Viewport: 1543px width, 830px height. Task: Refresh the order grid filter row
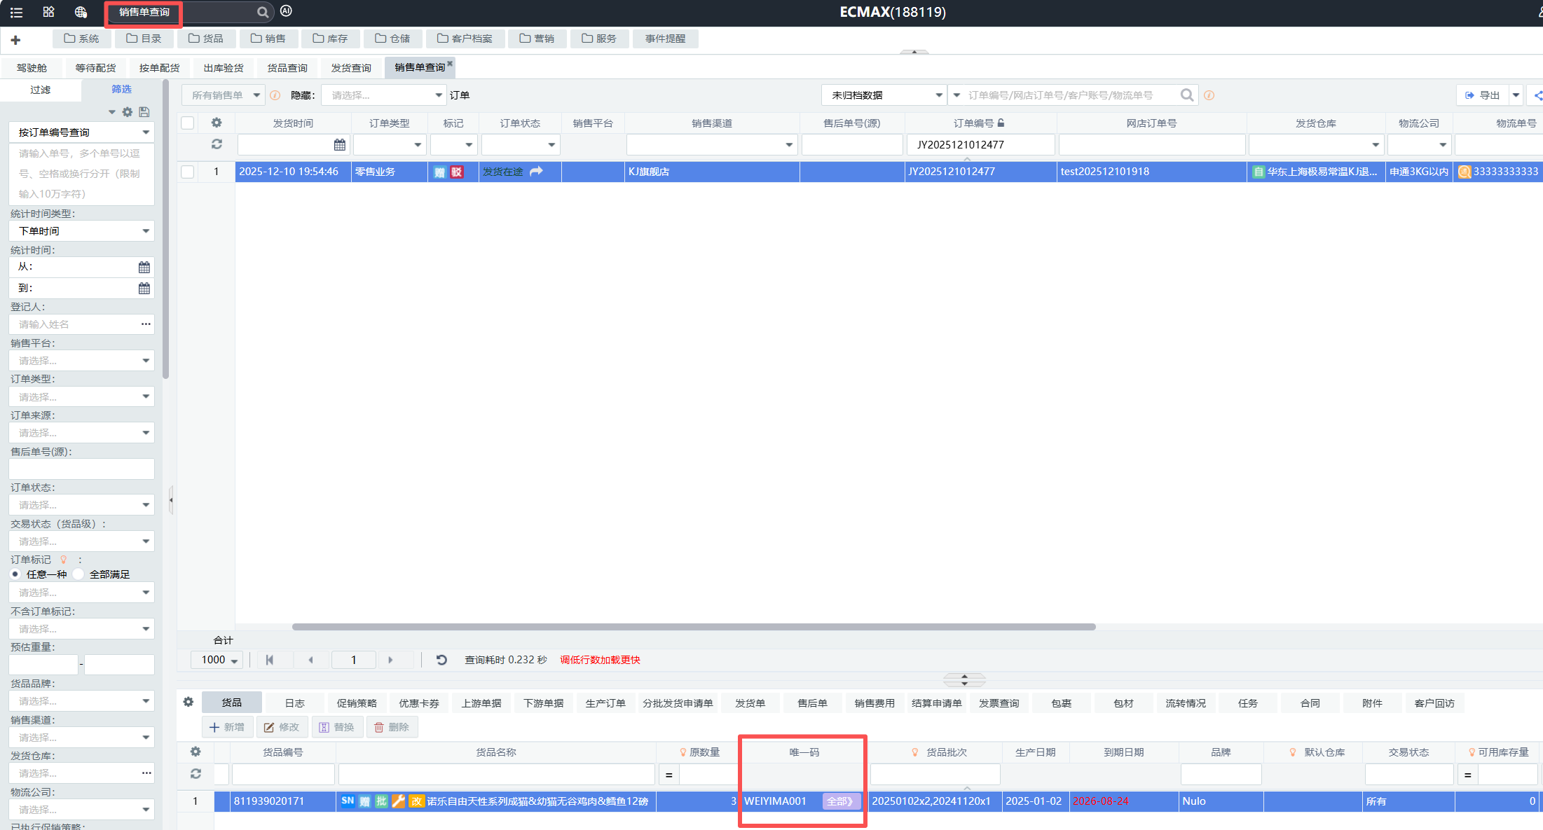(217, 144)
